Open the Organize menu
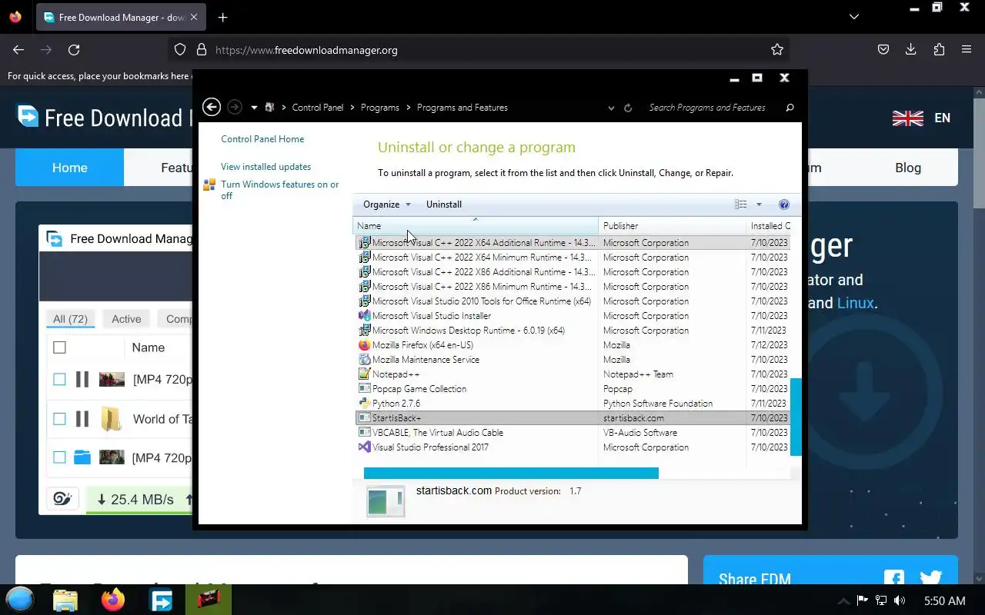Viewport: 985px width, 615px height. click(x=387, y=204)
